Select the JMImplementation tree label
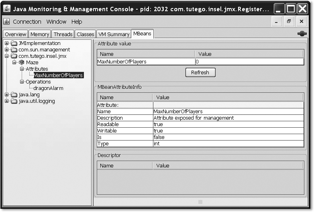This screenshot has height=212, width=314. click(x=39, y=43)
